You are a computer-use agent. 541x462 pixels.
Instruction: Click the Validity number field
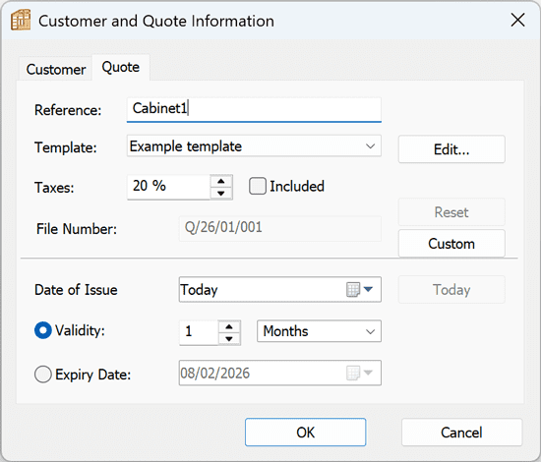199,332
